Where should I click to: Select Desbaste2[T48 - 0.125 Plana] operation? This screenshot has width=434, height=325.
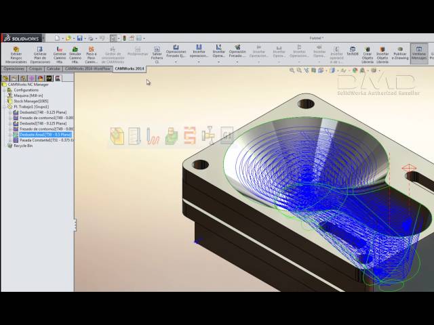[43, 123]
